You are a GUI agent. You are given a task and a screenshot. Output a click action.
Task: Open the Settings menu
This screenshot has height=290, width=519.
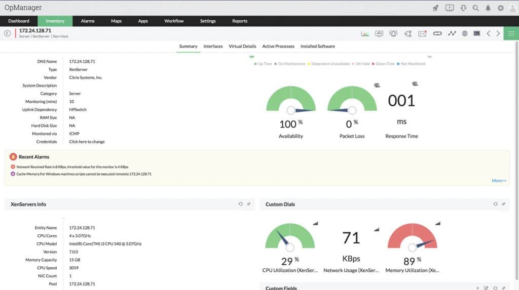[207, 21]
